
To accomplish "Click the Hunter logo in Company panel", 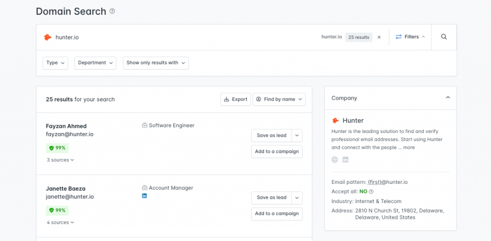I will click(335, 120).
